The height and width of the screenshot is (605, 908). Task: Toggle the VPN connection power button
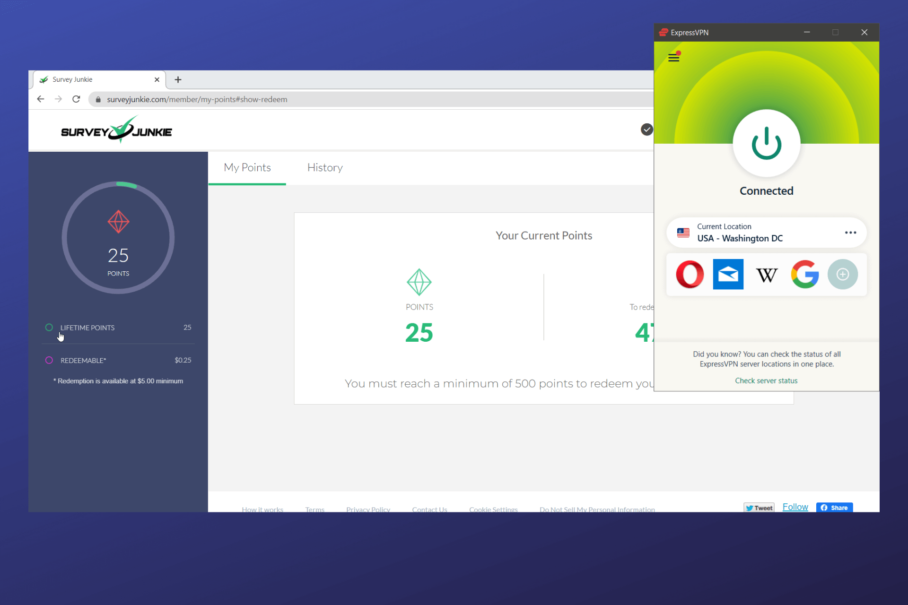click(766, 143)
